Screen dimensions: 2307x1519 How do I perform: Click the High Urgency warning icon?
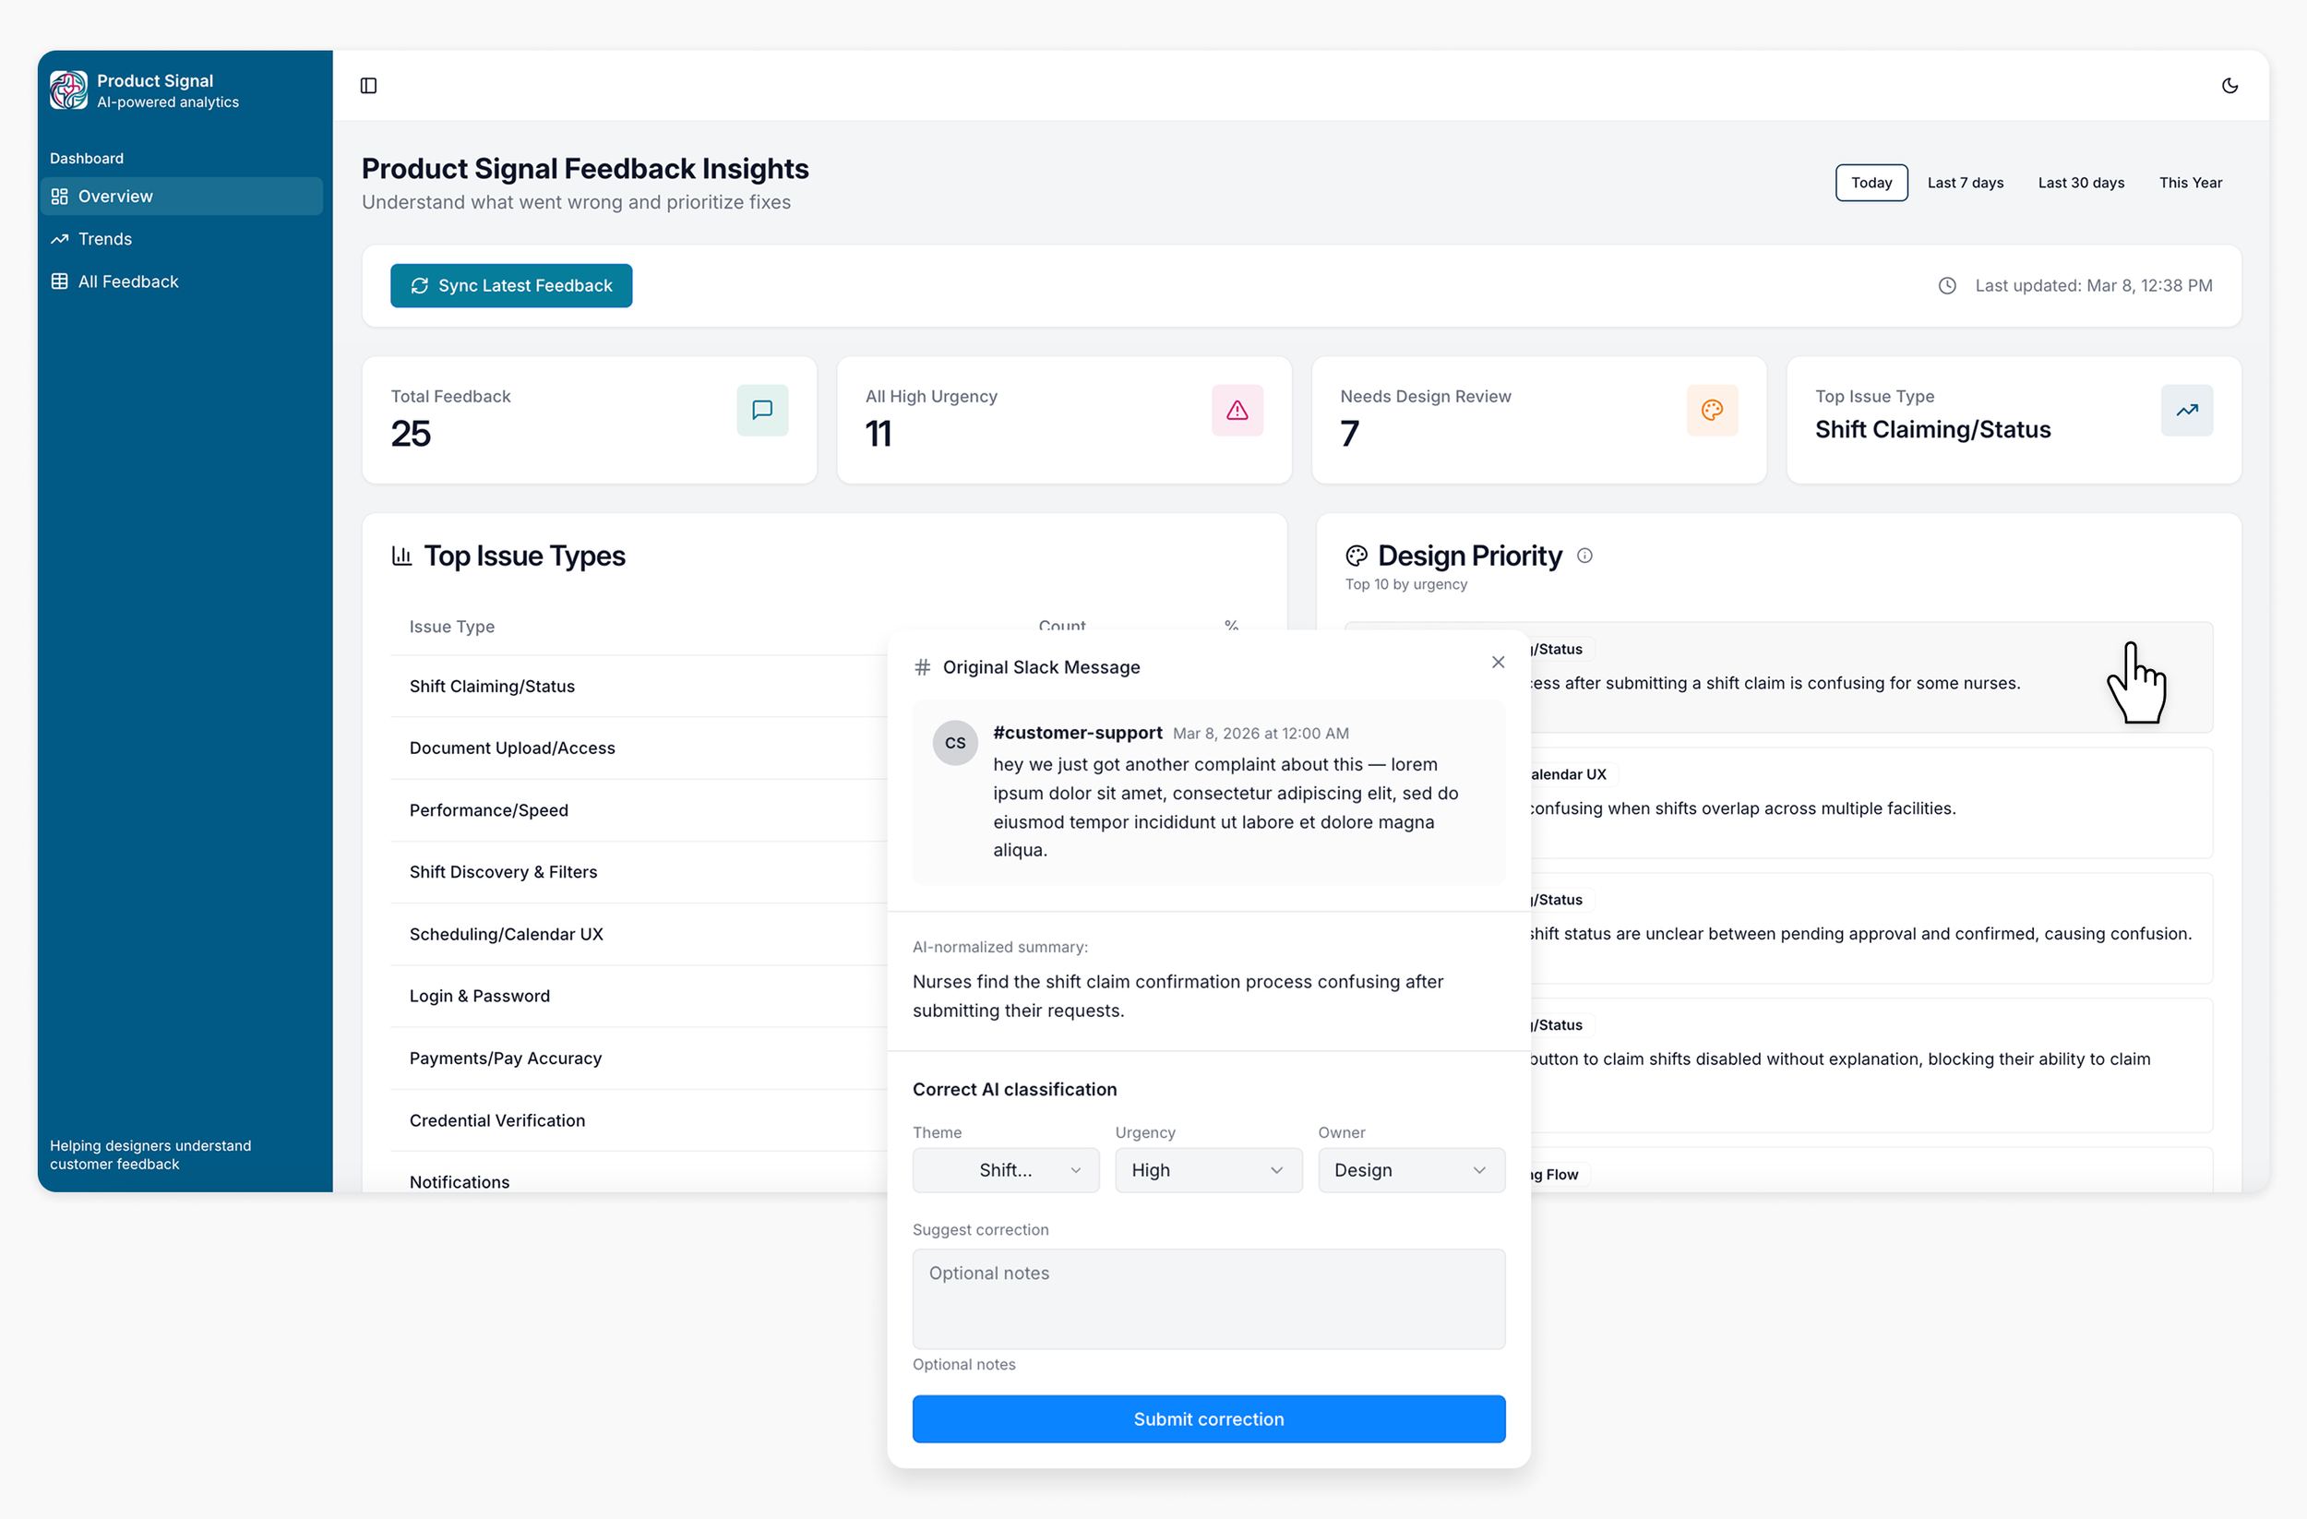click(x=1237, y=410)
